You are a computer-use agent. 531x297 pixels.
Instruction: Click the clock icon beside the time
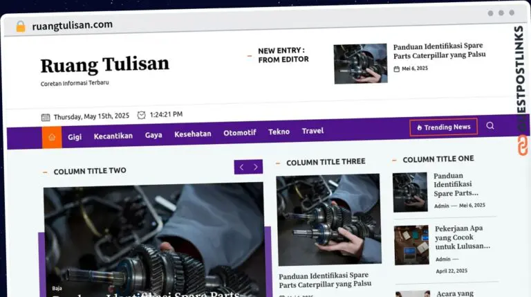[x=142, y=115]
